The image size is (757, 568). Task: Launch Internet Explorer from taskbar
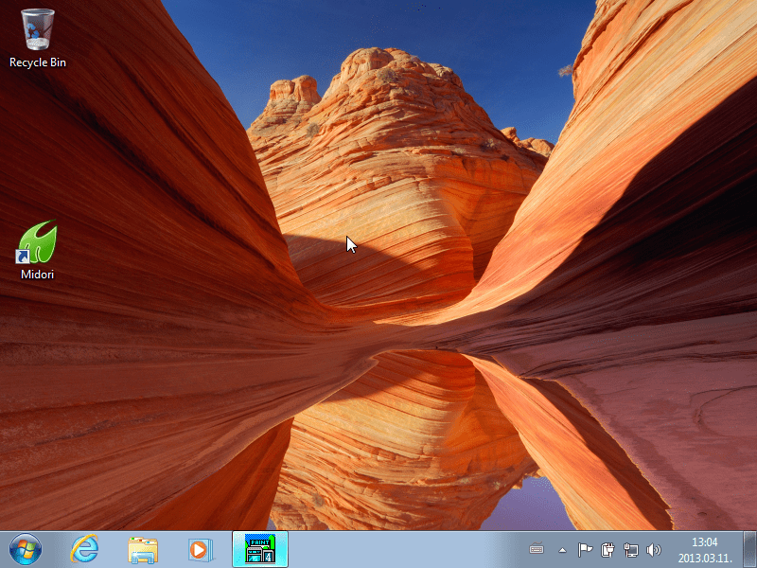[85, 549]
